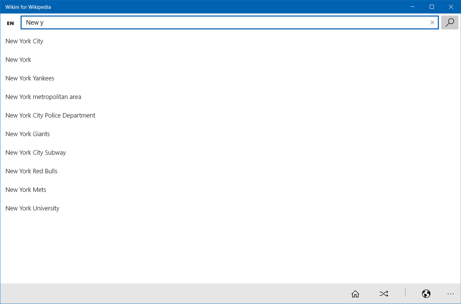The height and width of the screenshot is (304, 461).
Task: Open the EN language selector
Action: [x=11, y=23]
